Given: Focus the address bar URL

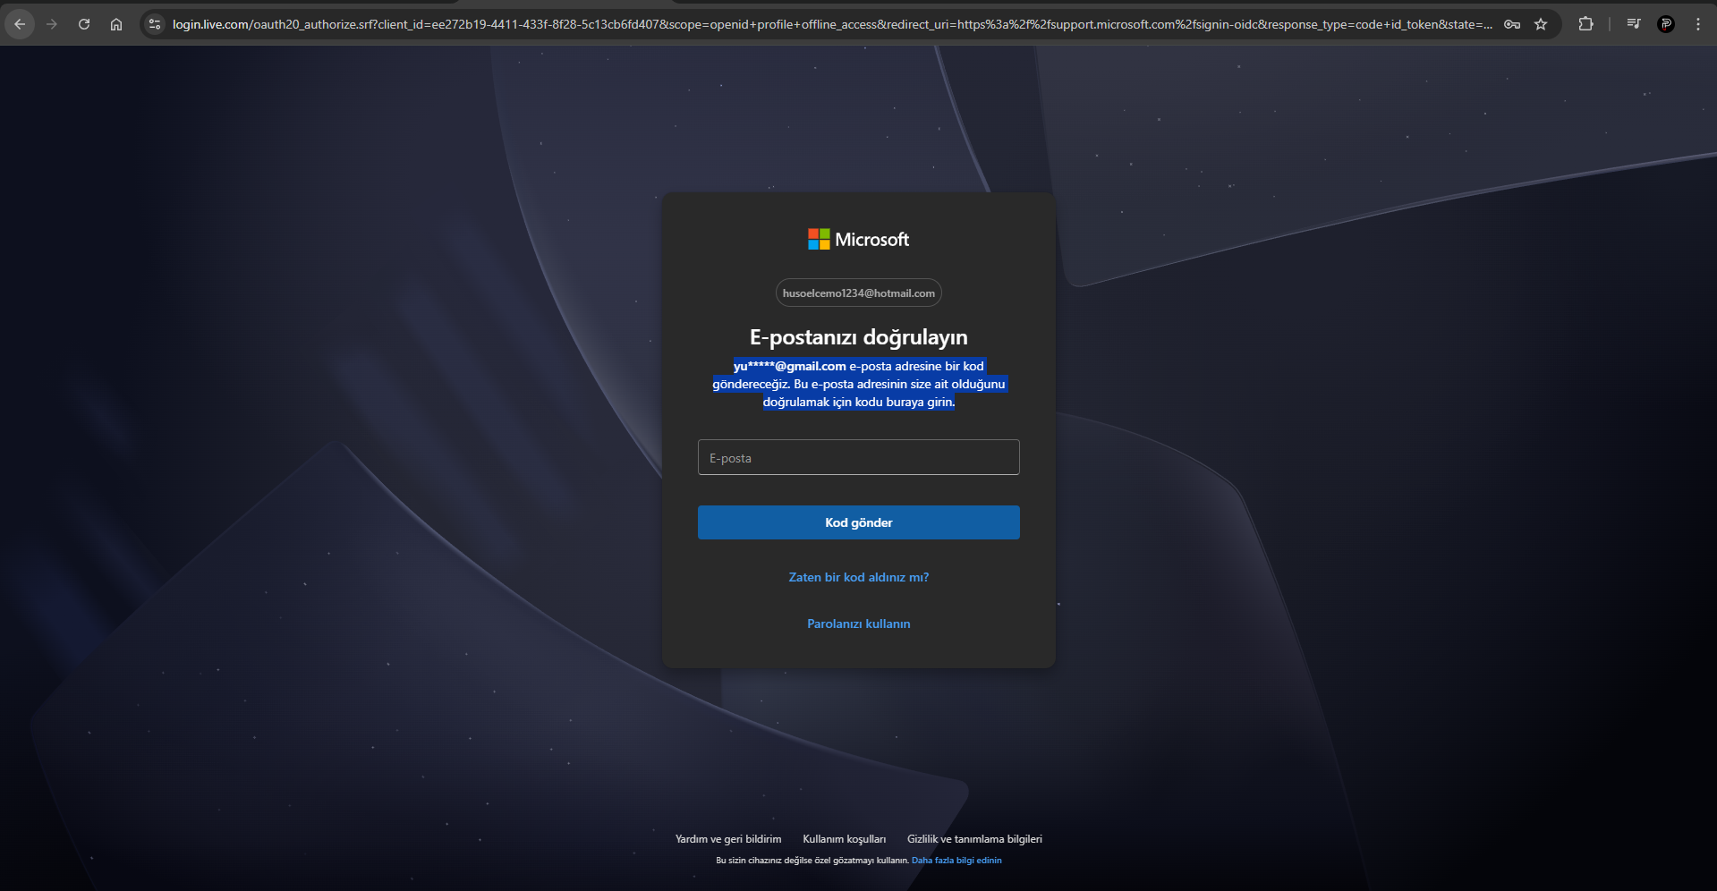Looking at the screenshot, I should [832, 24].
